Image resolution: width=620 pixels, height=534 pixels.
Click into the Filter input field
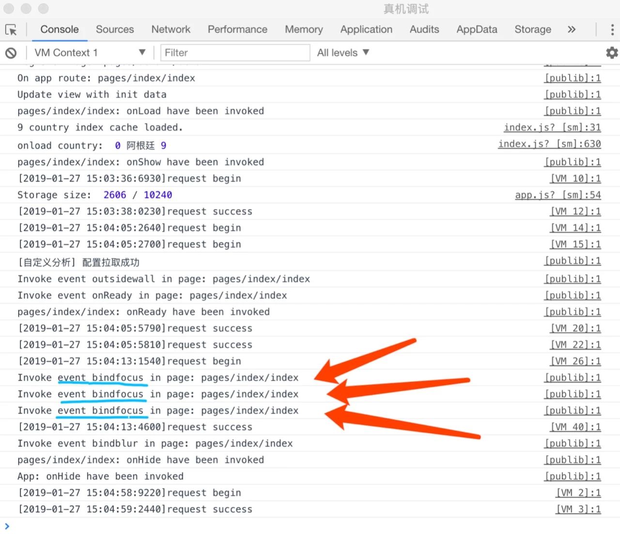point(235,53)
